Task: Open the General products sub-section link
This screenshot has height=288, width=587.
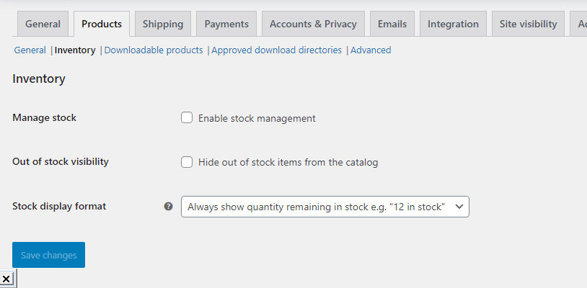Action: [x=30, y=50]
